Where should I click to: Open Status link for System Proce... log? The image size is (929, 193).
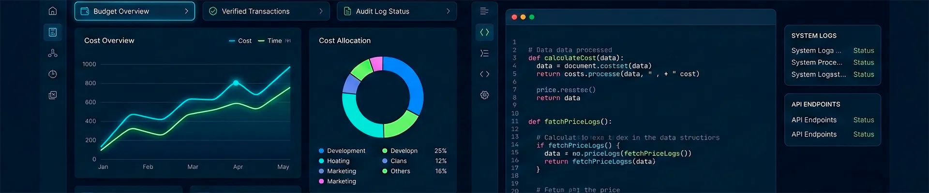[x=864, y=62]
